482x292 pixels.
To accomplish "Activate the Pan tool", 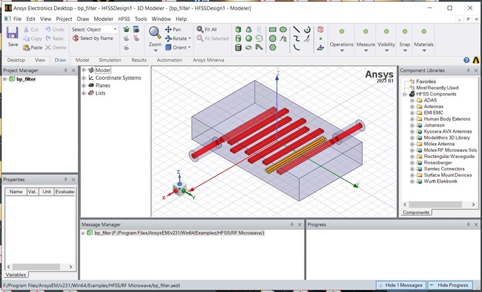I will (x=173, y=30).
